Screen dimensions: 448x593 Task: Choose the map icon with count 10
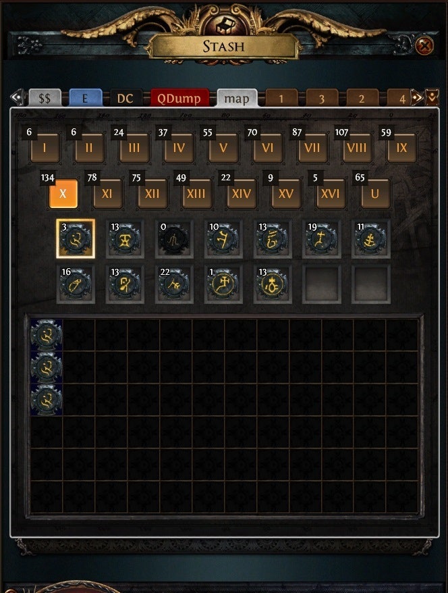click(223, 239)
